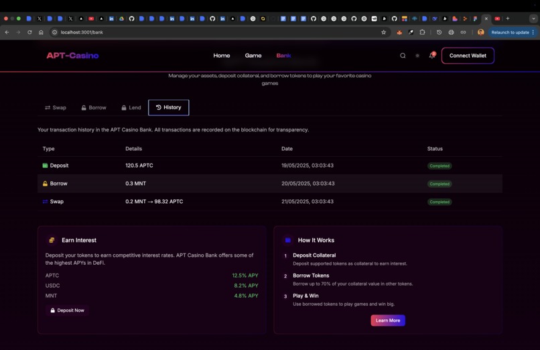Click the localhost:3001/bank address bar
Screen dimensions: 540x350
tap(82, 32)
